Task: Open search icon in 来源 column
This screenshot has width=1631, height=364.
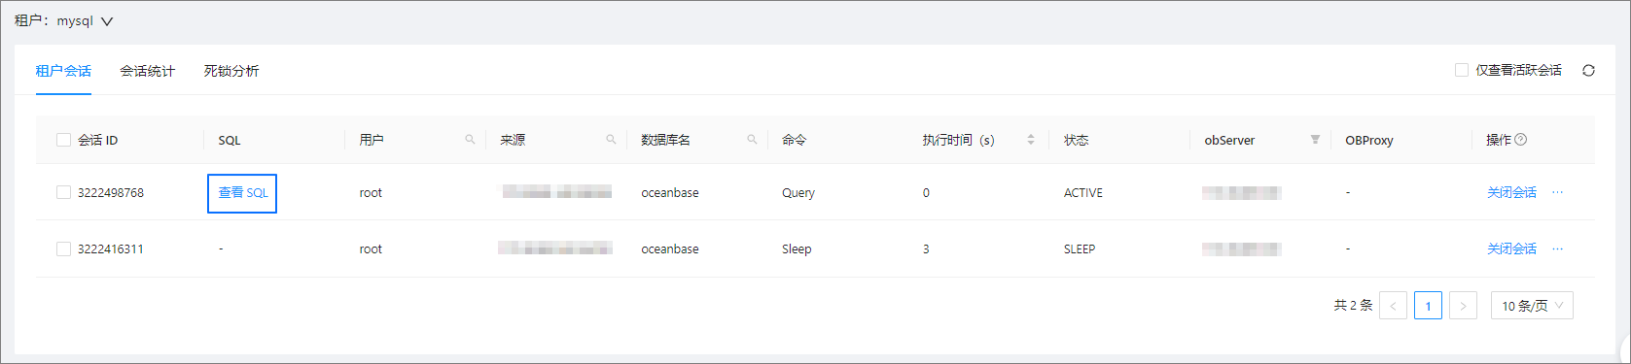Action: 611,140
